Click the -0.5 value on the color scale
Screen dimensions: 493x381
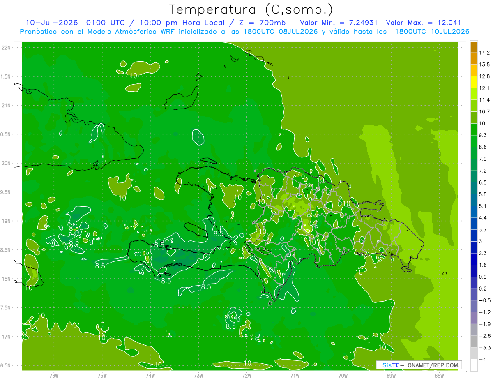click(484, 300)
